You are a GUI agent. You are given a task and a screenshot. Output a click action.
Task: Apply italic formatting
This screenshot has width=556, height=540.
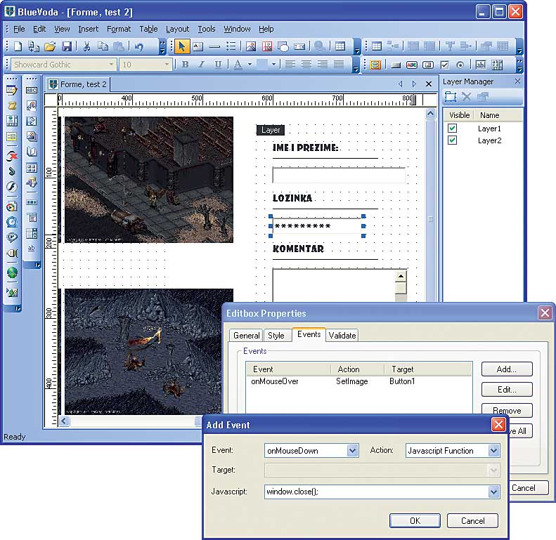[202, 64]
